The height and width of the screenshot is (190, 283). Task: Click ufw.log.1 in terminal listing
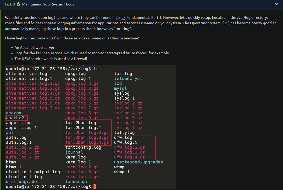click(126, 142)
